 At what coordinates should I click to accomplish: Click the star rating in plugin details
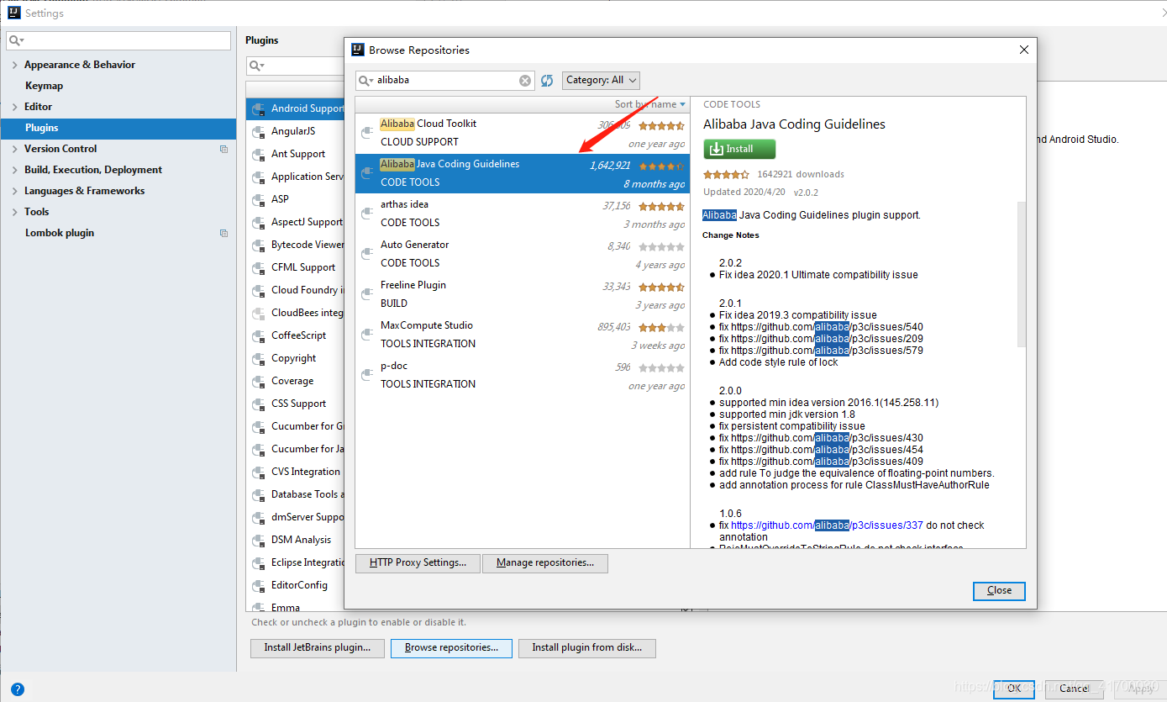point(726,175)
